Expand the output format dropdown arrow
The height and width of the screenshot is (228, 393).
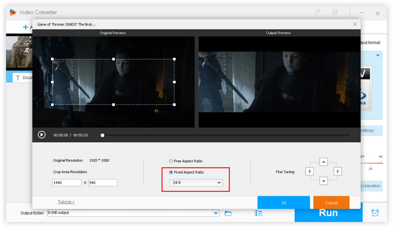[378, 55]
